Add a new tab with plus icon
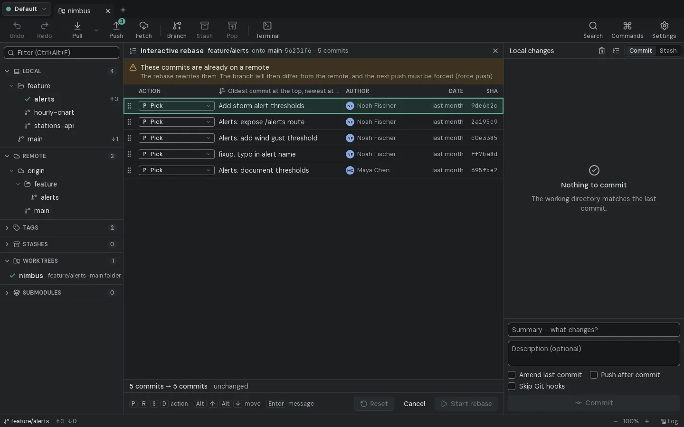This screenshot has width=684, height=427. click(123, 10)
